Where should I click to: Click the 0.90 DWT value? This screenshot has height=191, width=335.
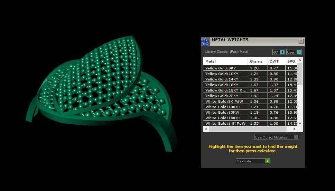click(274, 79)
